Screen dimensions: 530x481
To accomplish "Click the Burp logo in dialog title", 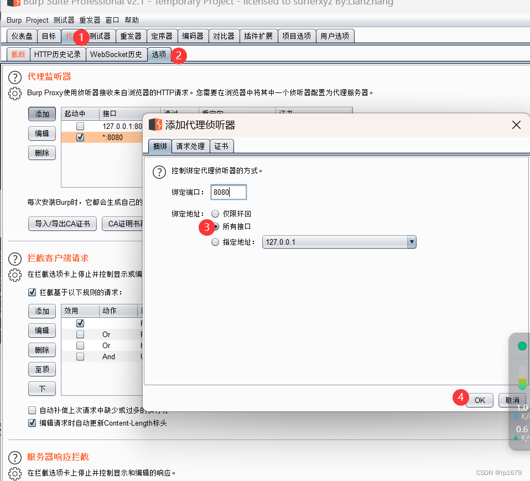I will pos(155,125).
